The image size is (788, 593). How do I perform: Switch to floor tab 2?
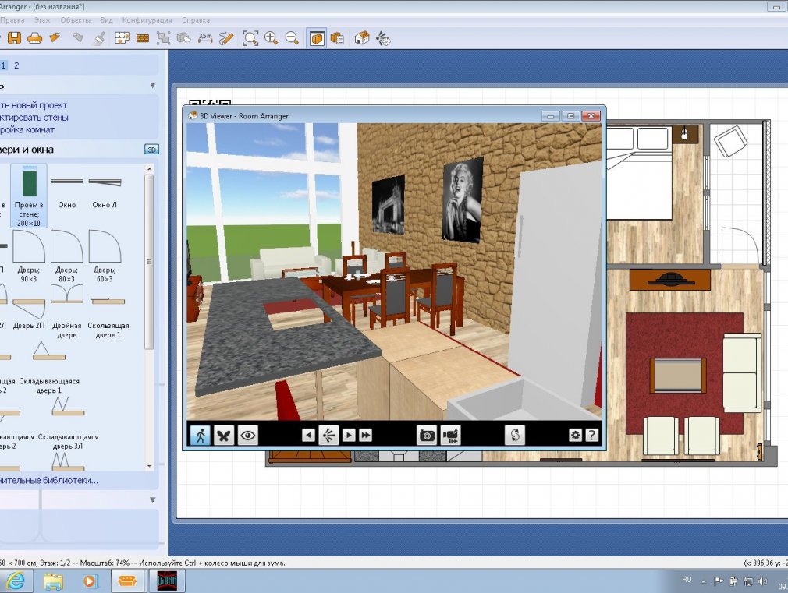pyautogui.click(x=16, y=65)
